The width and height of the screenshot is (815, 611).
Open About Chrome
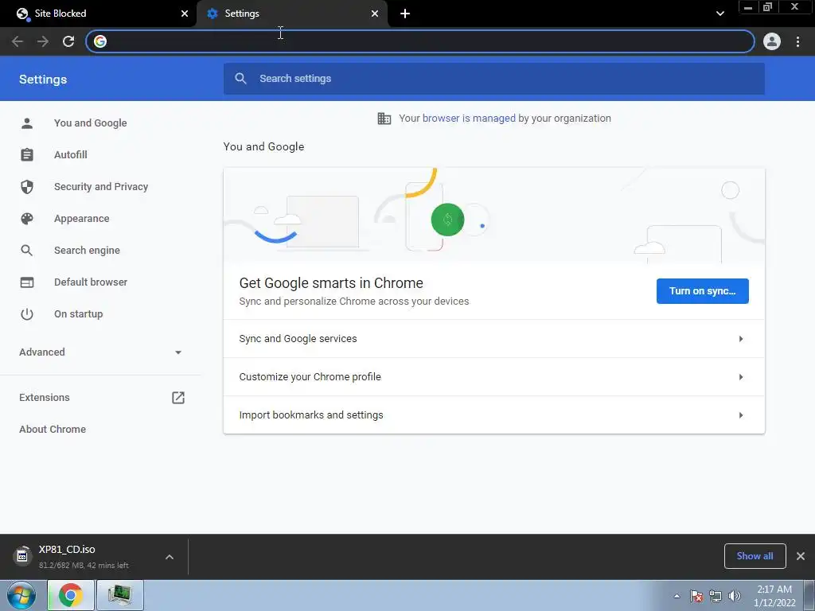coord(53,429)
